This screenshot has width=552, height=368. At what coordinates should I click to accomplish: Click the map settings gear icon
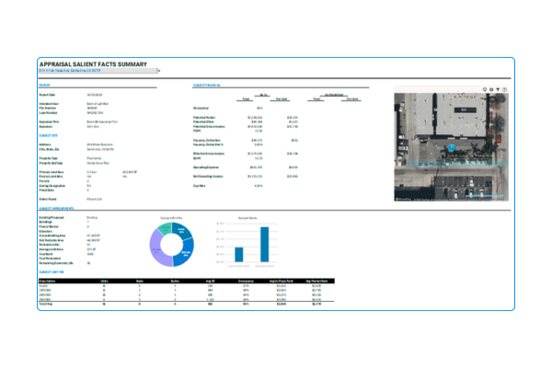point(492,89)
